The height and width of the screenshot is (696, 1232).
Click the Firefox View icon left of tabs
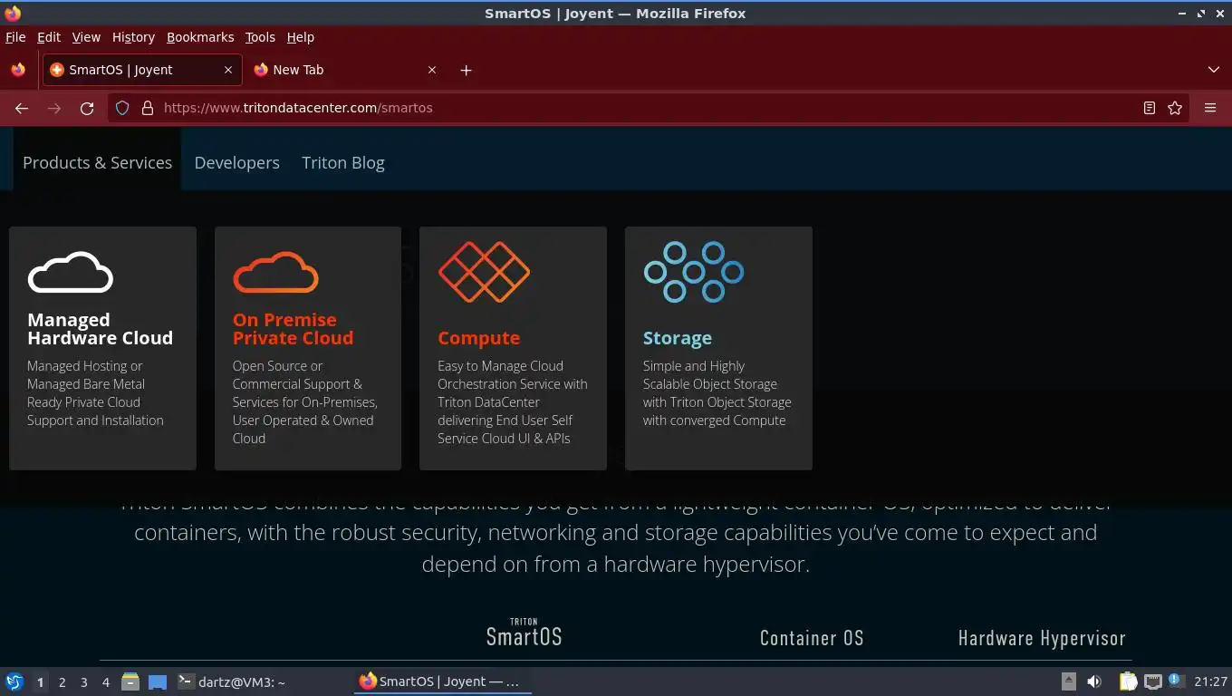[18, 70]
